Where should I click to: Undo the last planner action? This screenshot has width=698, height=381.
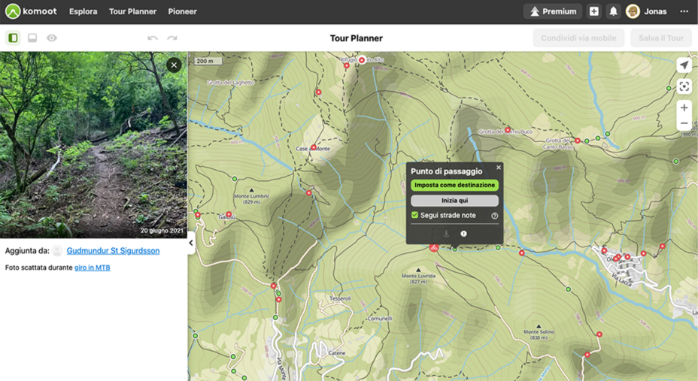pyautogui.click(x=153, y=38)
